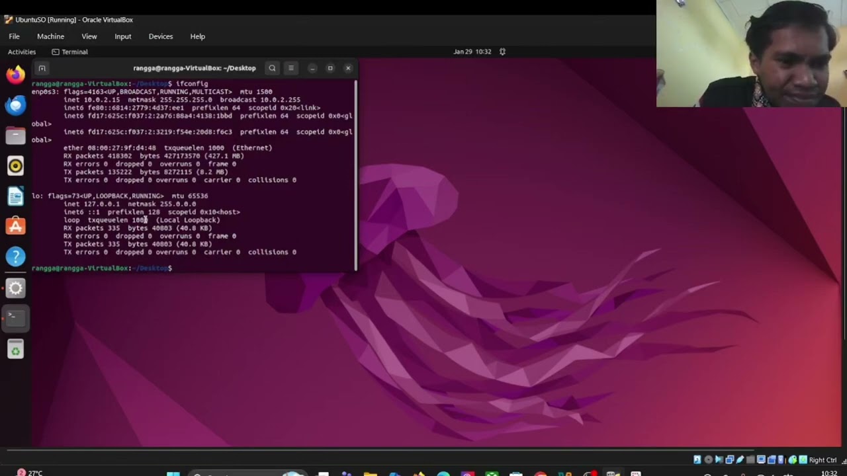Open the VirtualBox Devices menu
The height and width of the screenshot is (476, 847).
click(x=161, y=36)
